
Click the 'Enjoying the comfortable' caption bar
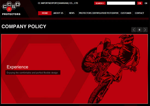(x=33, y=73)
